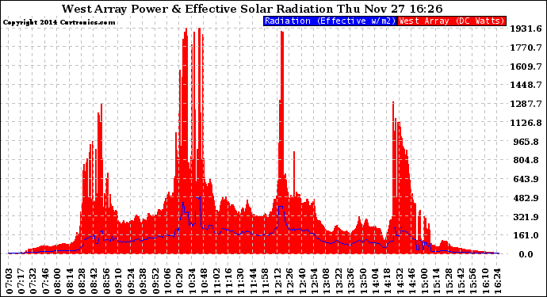Click the 07:03 time label

[x=9, y=280]
